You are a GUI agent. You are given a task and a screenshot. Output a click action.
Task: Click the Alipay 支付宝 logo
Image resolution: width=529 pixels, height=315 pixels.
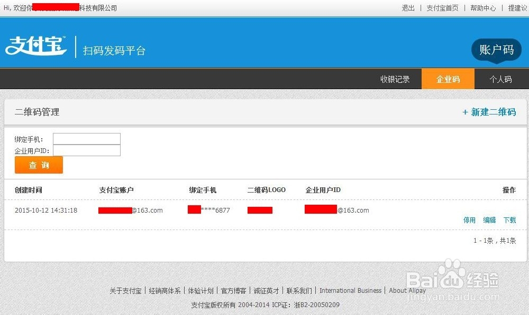pos(36,46)
